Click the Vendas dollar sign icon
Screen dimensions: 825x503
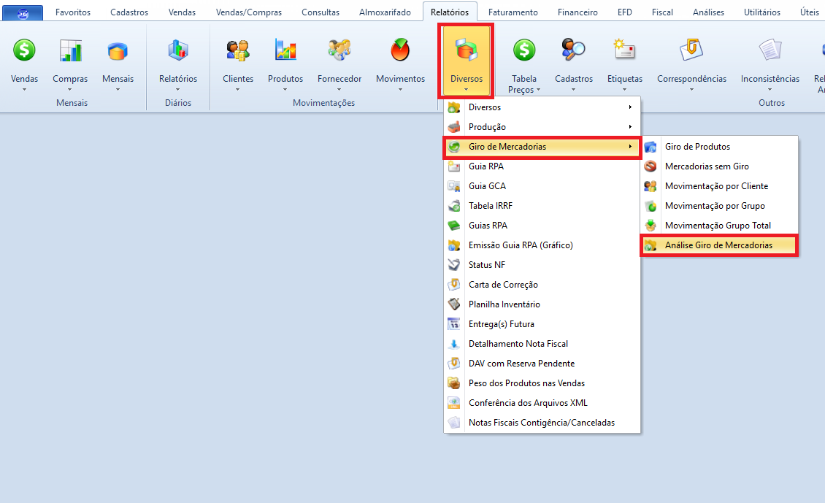click(x=24, y=50)
